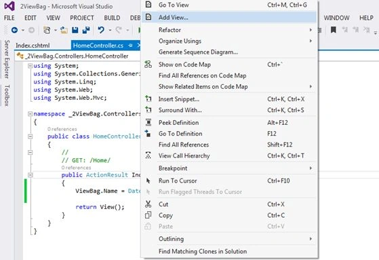Click the Go To Definition icon
Viewport: 379px width, 260px height.
click(148, 133)
